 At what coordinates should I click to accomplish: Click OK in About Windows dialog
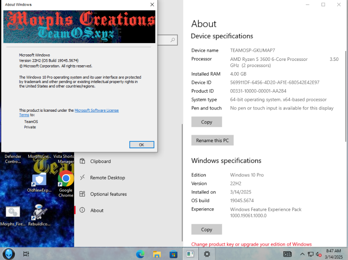coord(141,145)
